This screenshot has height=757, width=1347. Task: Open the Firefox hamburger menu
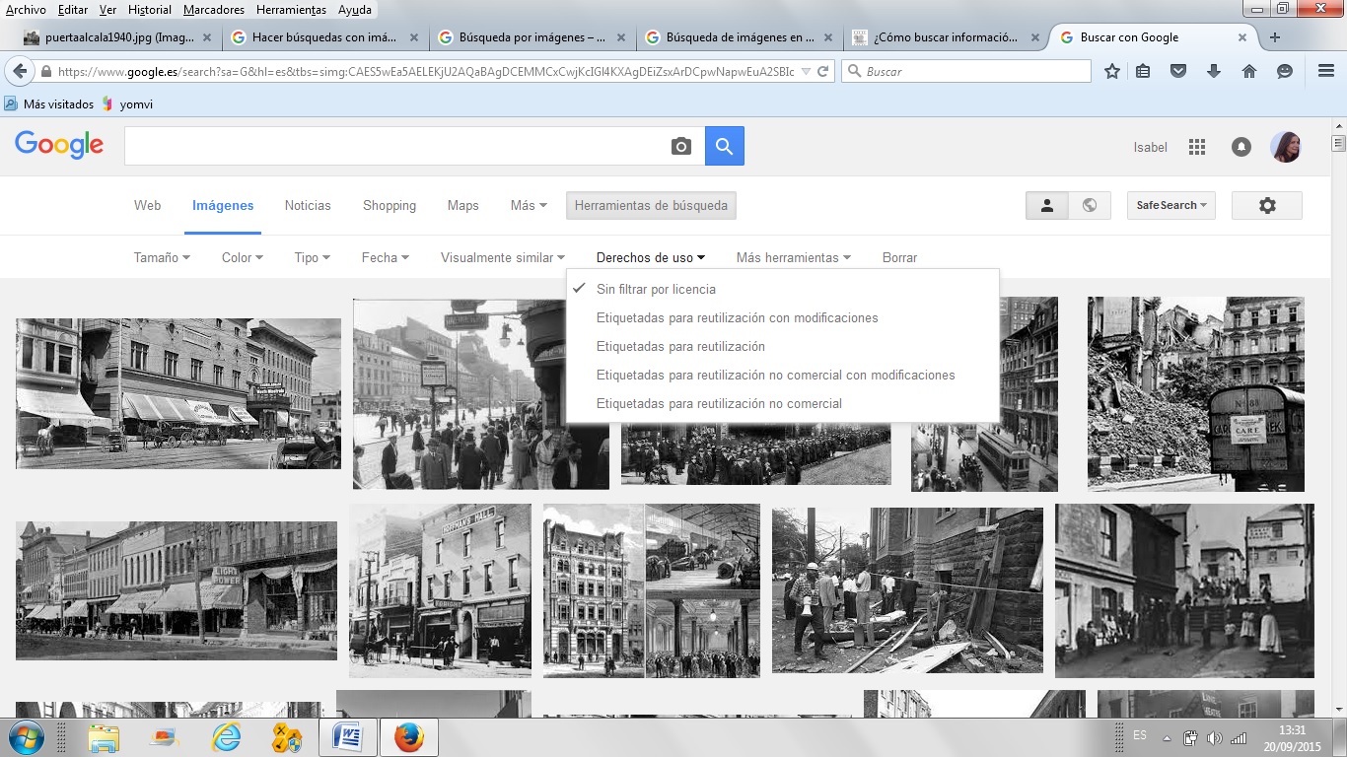coord(1326,71)
